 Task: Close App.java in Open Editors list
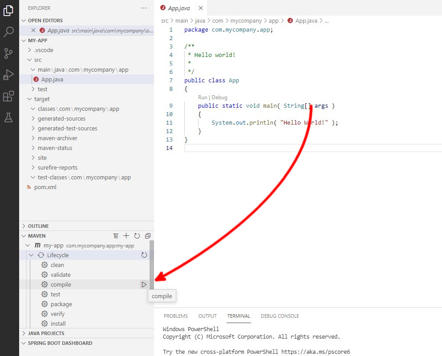[x=33, y=30]
